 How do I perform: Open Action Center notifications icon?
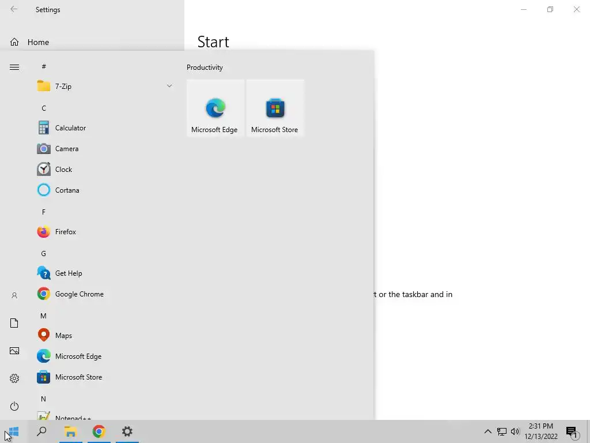(x=572, y=431)
